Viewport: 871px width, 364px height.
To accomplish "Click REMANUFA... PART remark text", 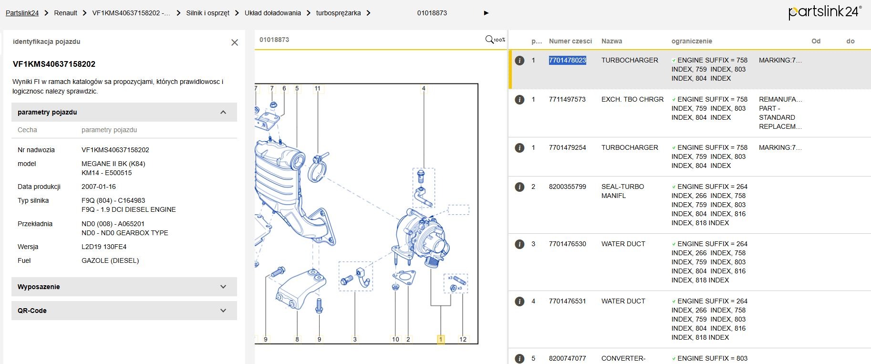I will coord(780,113).
